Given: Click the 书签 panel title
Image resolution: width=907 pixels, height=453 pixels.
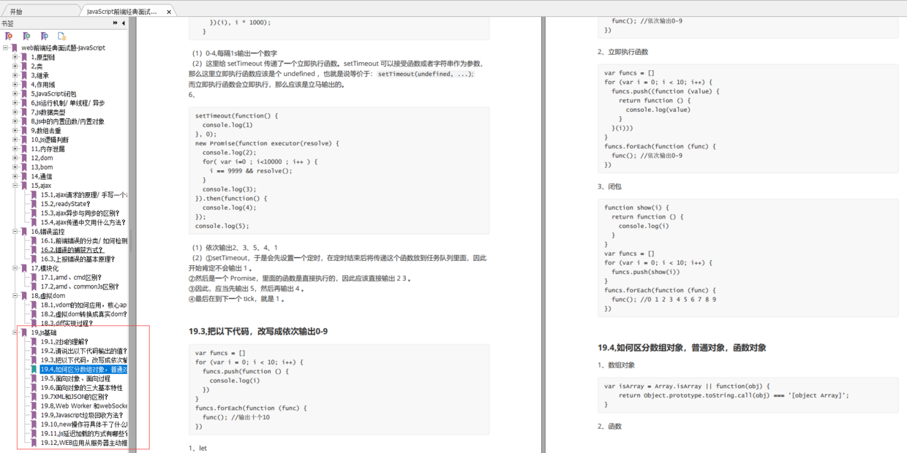Looking at the screenshot, I should click(x=7, y=23).
